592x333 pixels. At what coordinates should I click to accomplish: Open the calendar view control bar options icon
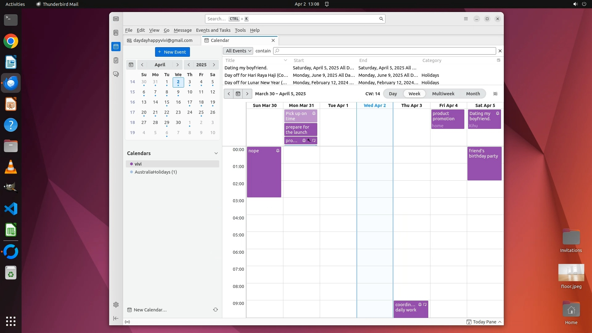(x=495, y=94)
